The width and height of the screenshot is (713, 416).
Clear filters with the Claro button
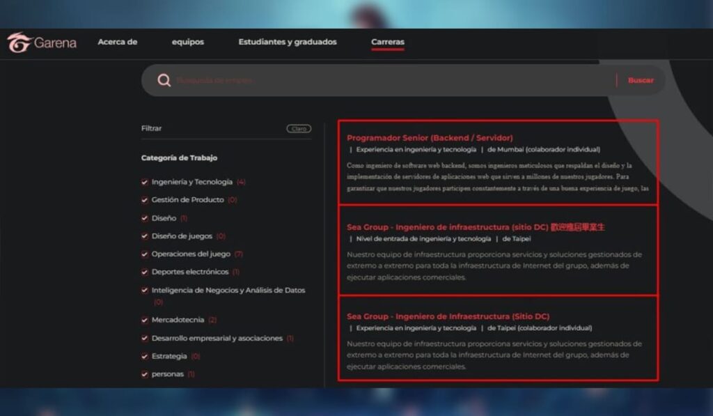tap(299, 129)
